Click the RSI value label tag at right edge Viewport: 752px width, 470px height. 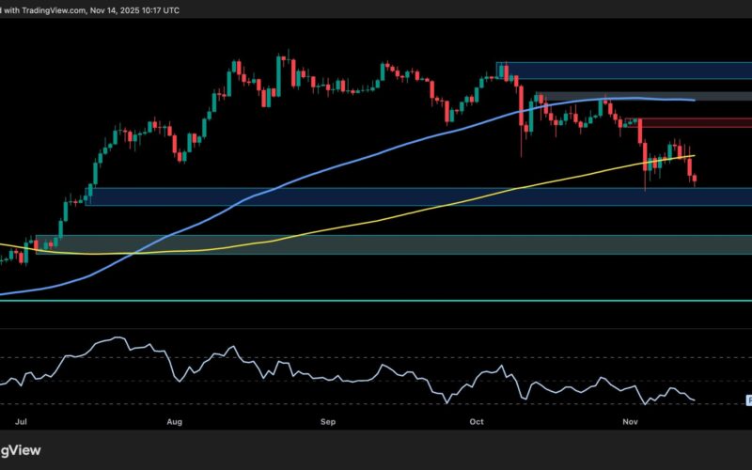click(x=748, y=400)
